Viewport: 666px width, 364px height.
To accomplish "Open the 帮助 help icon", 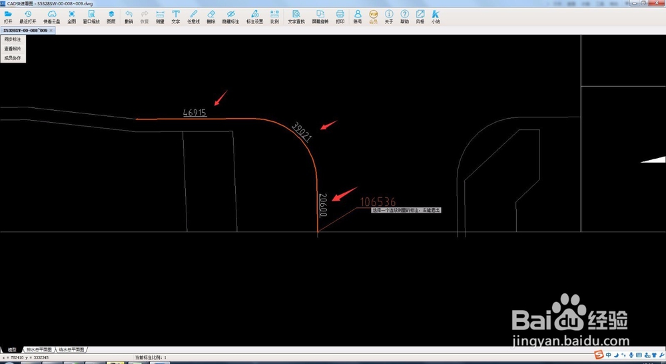I will tap(405, 17).
